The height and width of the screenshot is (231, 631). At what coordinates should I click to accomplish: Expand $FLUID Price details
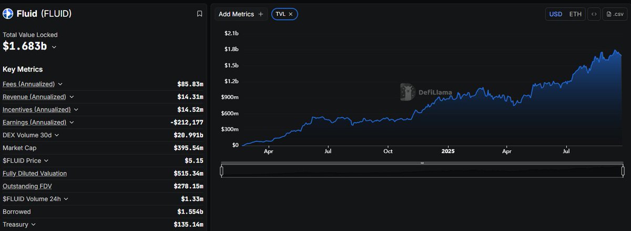point(46,160)
